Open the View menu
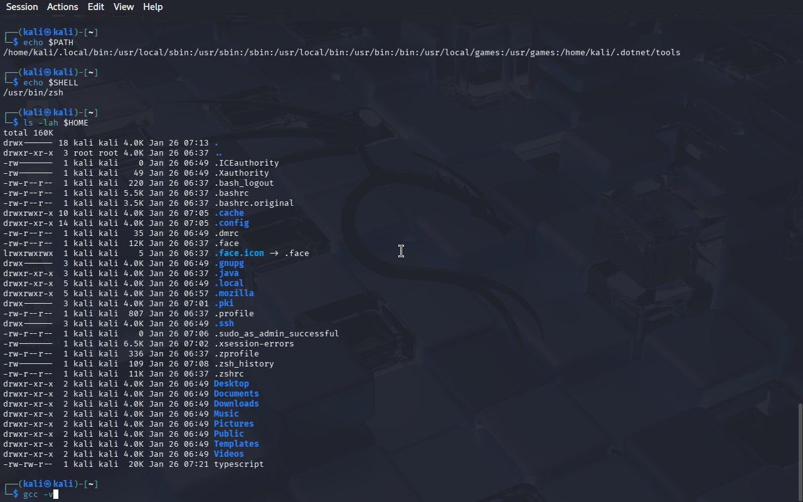 click(x=124, y=7)
